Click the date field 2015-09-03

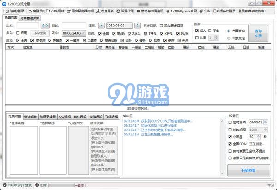[119, 25]
